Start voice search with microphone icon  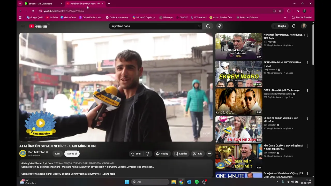click(220, 26)
